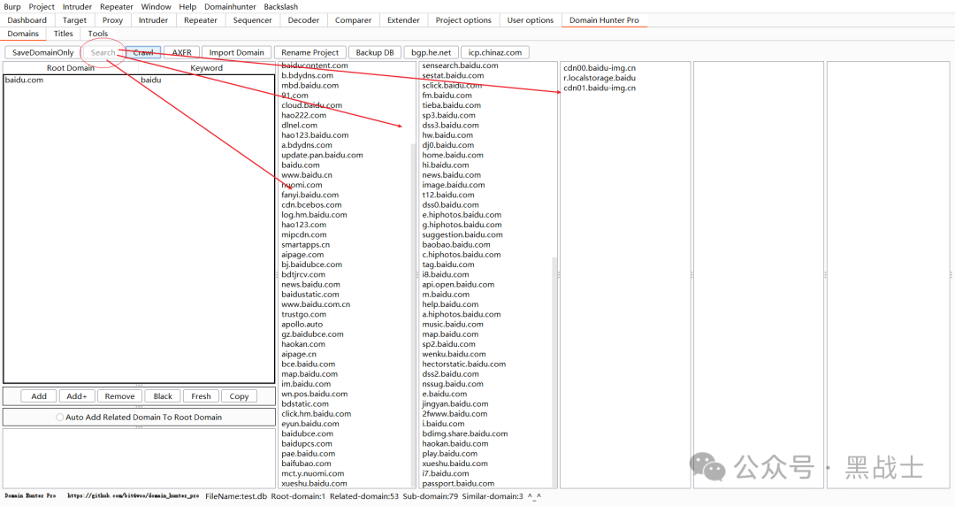Image resolution: width=955 pixels, height=506 pixels.
Task: Click the cdn00.baidu-img.cn similar domain
Action: point(600,68)
